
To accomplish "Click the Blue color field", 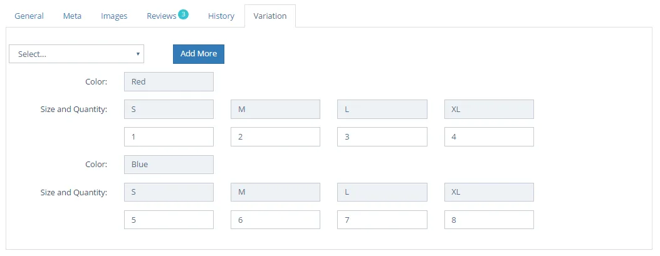I will pos(169,165).
